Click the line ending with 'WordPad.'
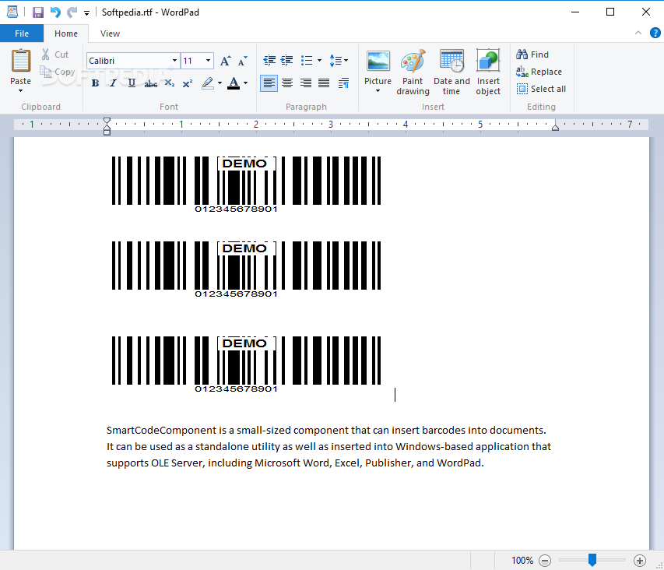 tap(295, 463)
